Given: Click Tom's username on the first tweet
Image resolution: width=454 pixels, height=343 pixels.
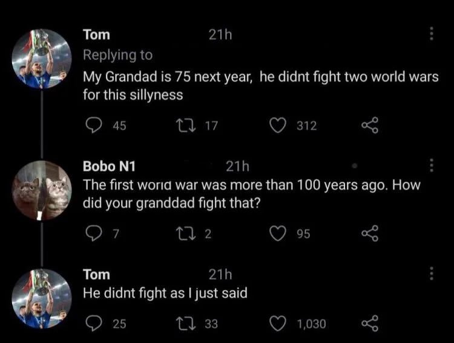Looking at the screenshot, I should click(x=96, y=35).
